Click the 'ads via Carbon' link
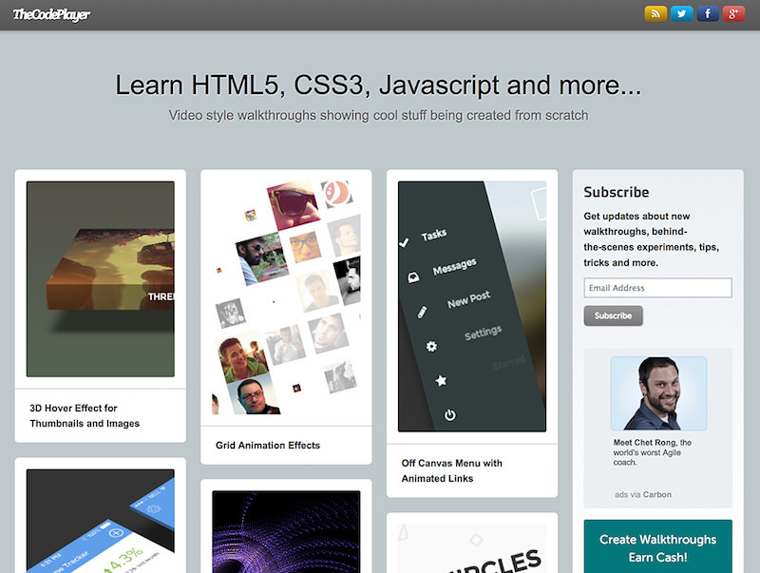Image resolution: width=760 pixels, height=573 pixels. coord(643,494)
